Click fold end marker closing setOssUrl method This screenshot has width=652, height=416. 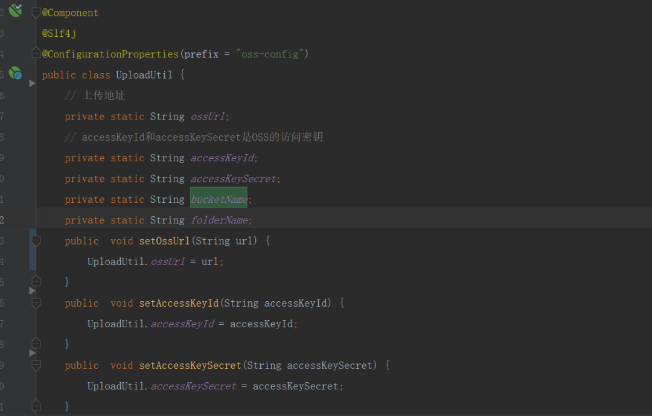click(x=36, y=281)
